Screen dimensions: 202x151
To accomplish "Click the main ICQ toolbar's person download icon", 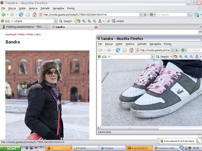I will pos(100,21).
